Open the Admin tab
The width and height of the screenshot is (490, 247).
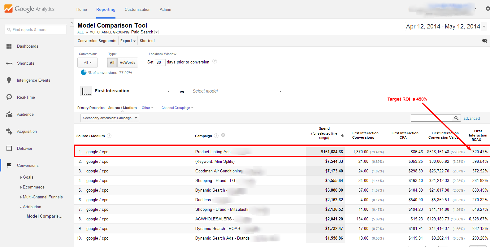coord(165,10)
